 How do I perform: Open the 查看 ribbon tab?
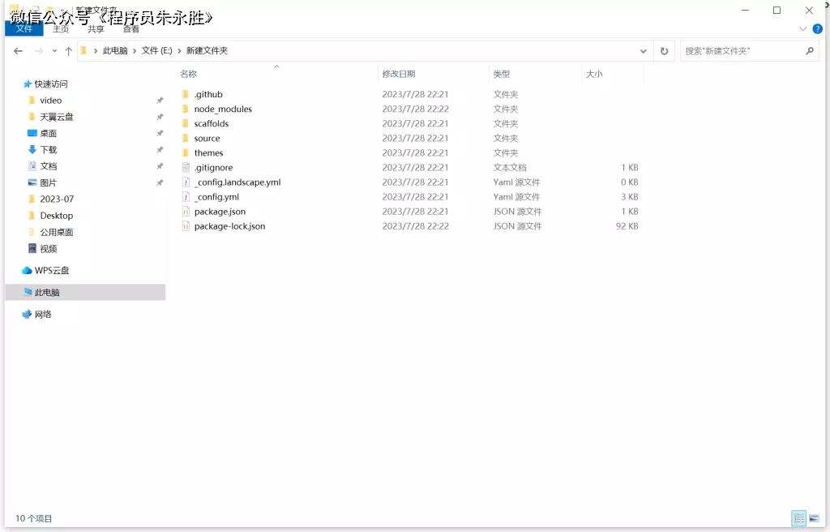point(131,28)
